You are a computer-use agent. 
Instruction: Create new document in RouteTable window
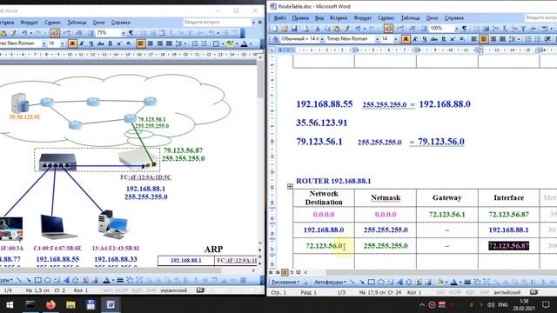(x=275, y=29)
